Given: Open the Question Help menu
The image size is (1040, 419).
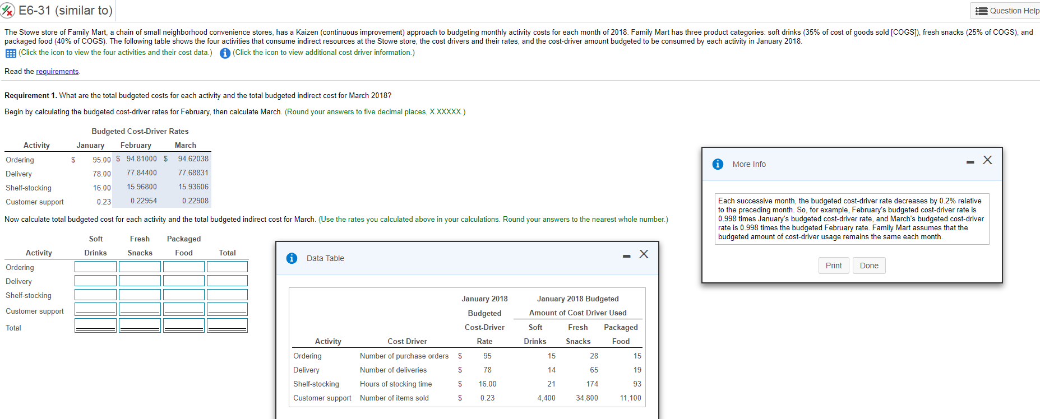Looking at the screenshot, I should (x=1006, y=11).
